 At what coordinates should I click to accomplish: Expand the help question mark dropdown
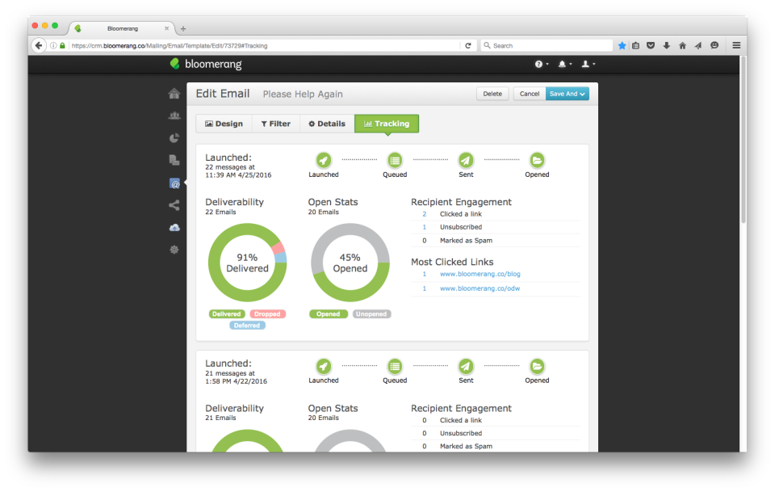541,64
